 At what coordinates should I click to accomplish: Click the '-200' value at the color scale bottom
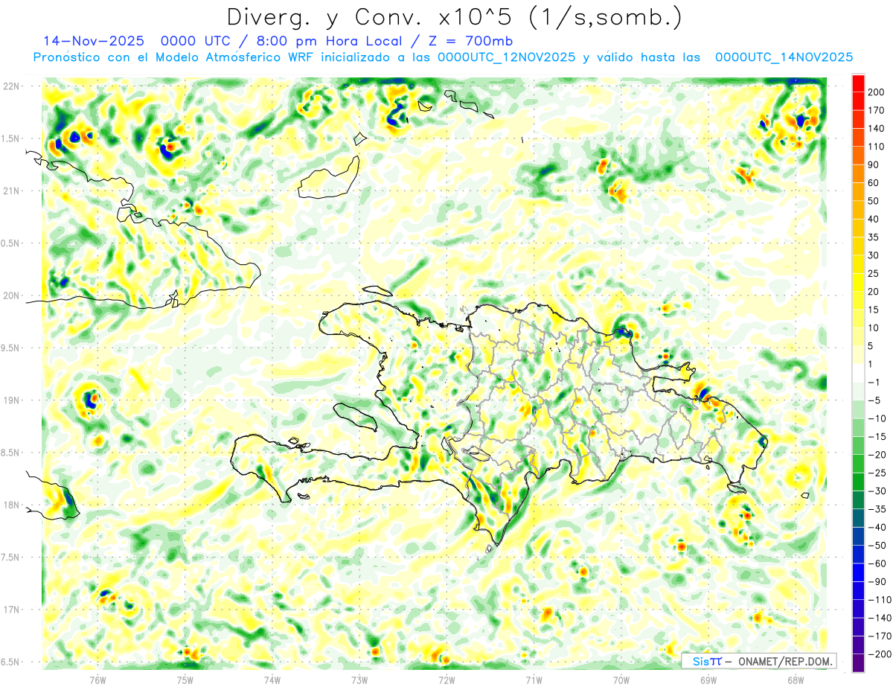[x=880, y=654]
